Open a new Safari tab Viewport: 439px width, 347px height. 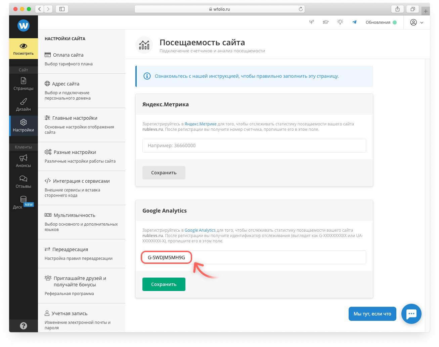click(x=426, y=11)
